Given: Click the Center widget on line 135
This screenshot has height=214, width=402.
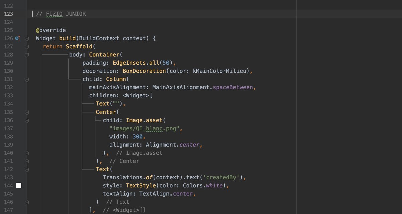Looking at the screenshot, I should (106, 112).
